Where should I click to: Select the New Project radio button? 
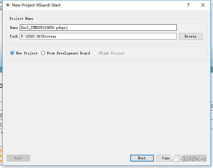(12, 53)
